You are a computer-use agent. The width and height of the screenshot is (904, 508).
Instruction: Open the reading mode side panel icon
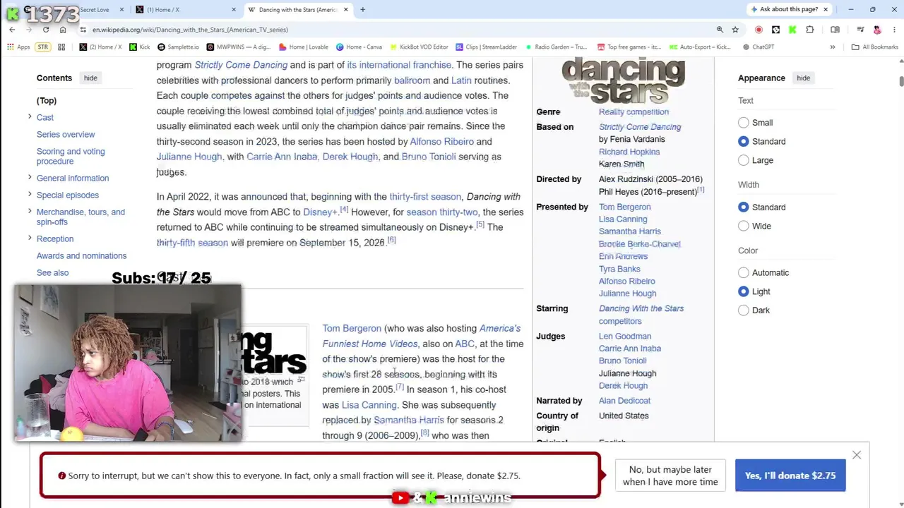pos(835,30)
